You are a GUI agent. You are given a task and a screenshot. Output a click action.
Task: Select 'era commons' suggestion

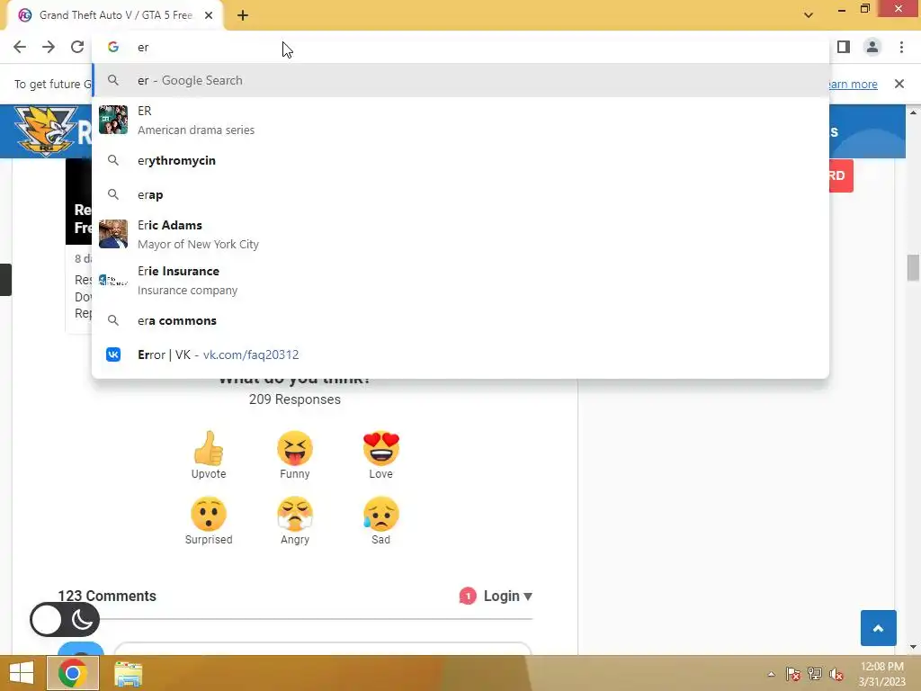(460, 321)
